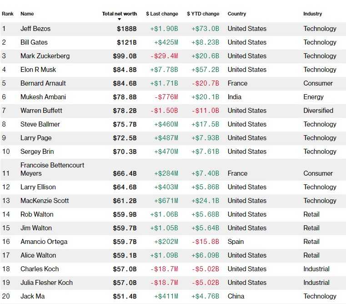Open Warren Buffett's row name
The width and height of the screenshot is (346, 304).
(x=41, y=111)
